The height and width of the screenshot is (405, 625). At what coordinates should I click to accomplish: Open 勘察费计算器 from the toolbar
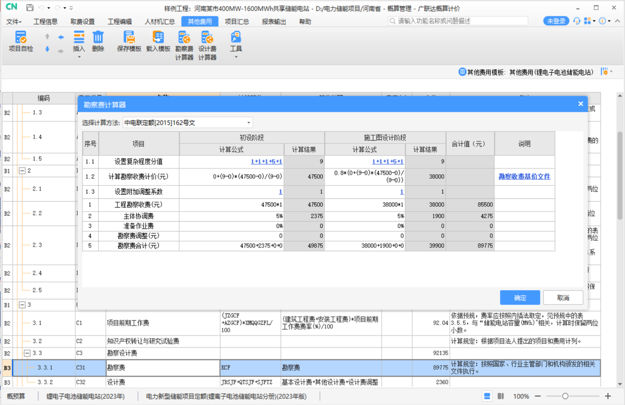(184, 45)
